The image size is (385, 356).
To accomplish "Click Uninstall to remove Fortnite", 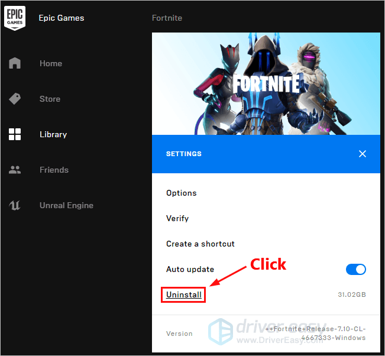I will tap(184, 294).
